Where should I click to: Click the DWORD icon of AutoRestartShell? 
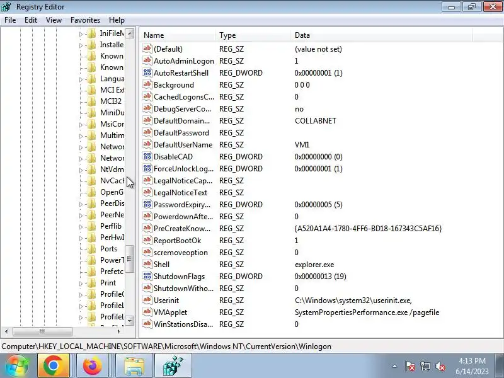(147, 72)
